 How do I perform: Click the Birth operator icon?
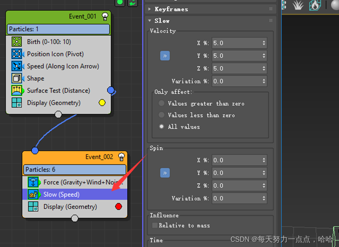(x=16, y=42)
